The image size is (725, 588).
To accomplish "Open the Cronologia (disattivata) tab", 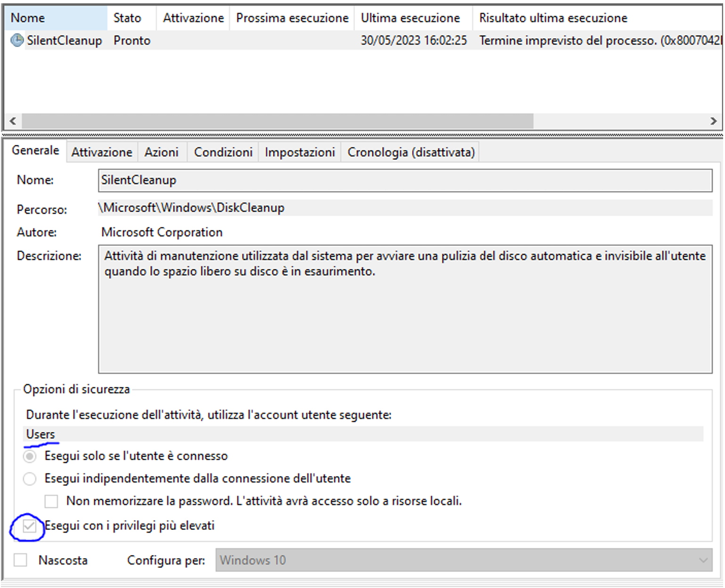I will coord(411,152).
